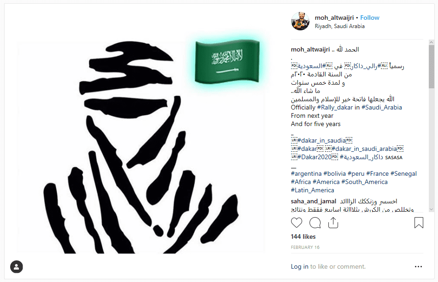Click the caption panel scrollbar thumb
438x282 pixels.
431,66
